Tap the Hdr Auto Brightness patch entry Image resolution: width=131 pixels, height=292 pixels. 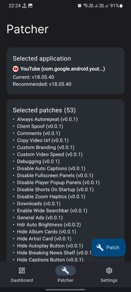pos(49,225)
